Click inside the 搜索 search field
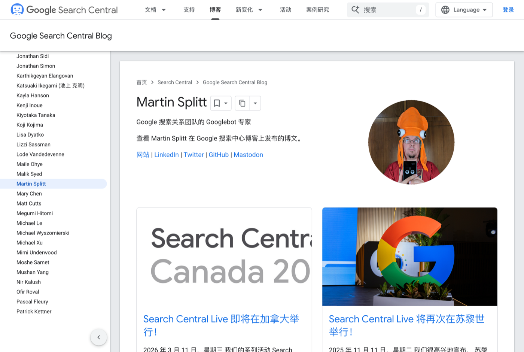The image size is (524, 352). point(388,10)
